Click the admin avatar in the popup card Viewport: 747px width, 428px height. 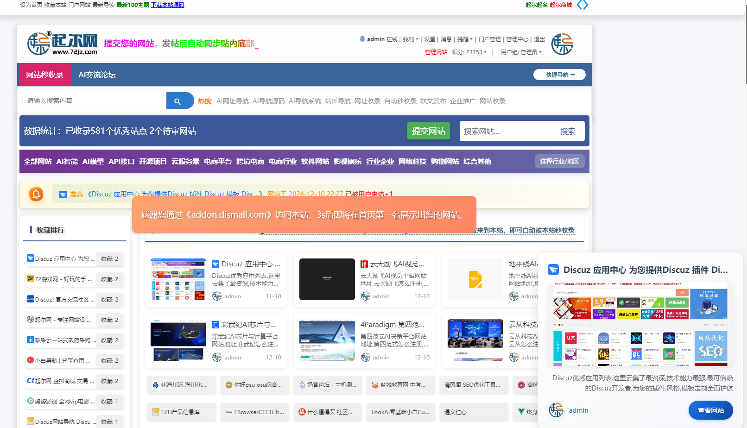coord(556,410)
